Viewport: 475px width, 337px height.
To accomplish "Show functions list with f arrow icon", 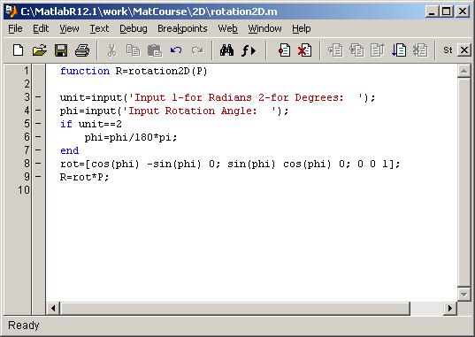I will coord(249,50).
